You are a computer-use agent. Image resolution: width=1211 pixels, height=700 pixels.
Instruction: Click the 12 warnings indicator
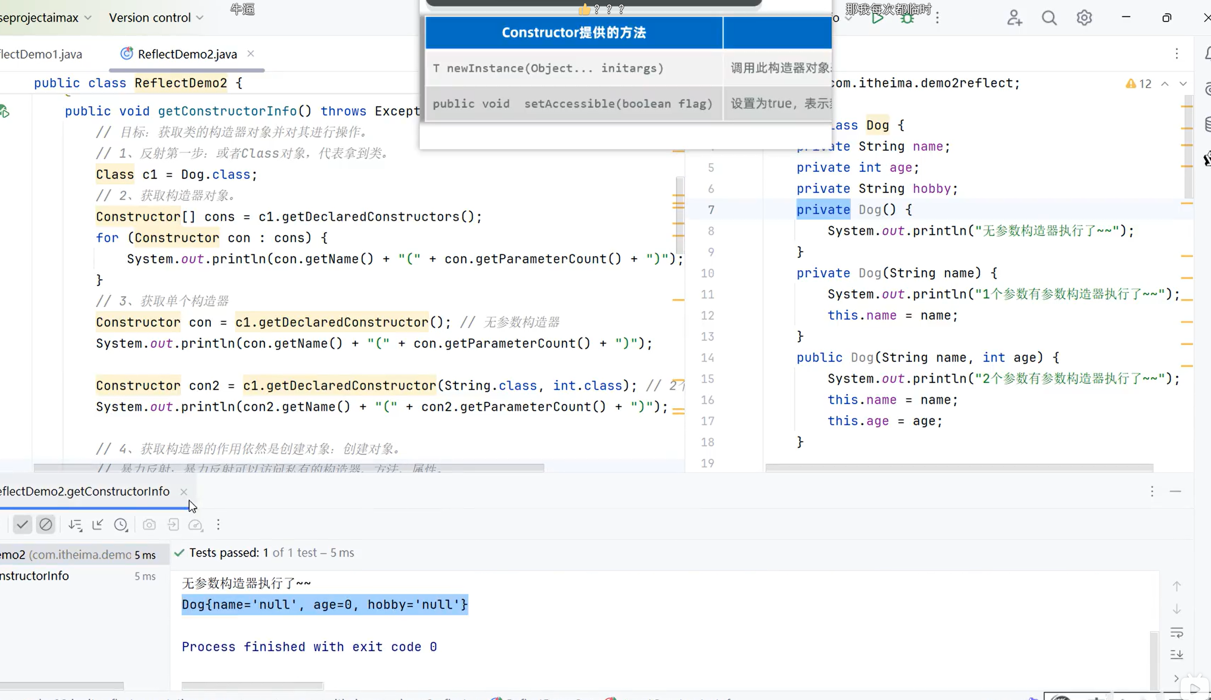(x=1138, y=84)
